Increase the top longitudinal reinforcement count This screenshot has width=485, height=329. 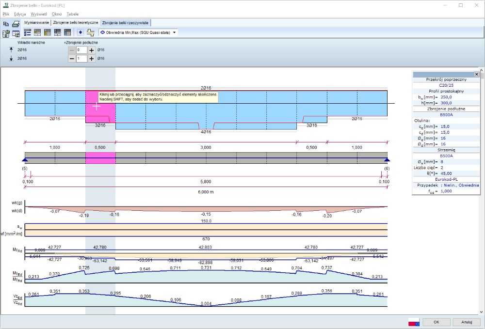pyautogui.click(x=91, y=50)
